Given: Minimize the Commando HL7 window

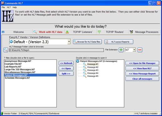Looking at the screenshot, I should (150, 3).
